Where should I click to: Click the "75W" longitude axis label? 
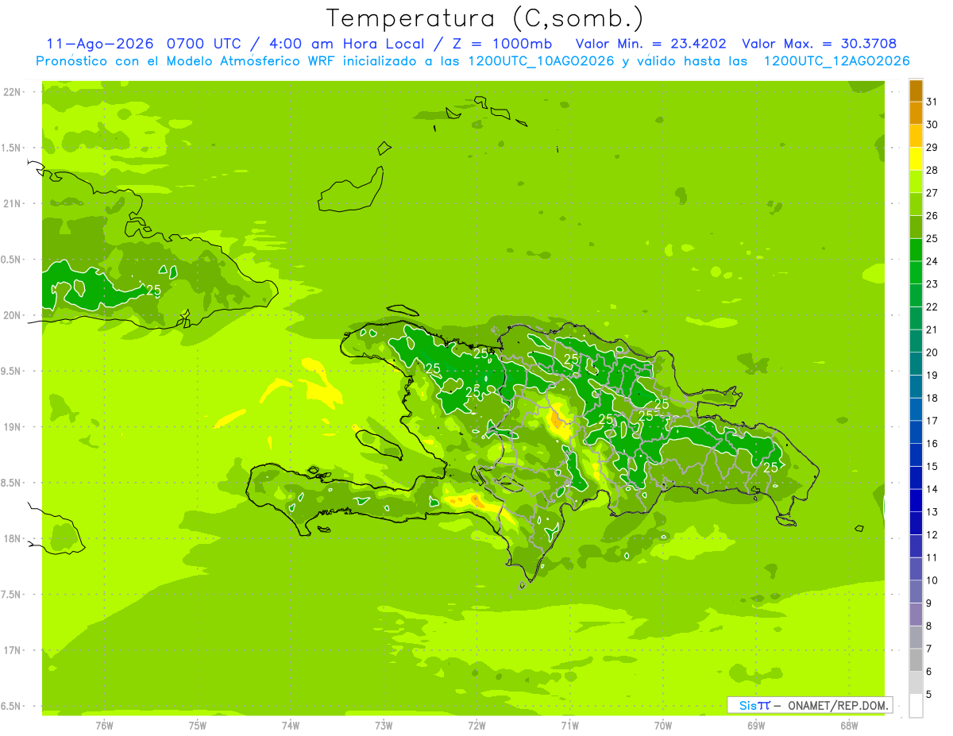coord(198,726)
